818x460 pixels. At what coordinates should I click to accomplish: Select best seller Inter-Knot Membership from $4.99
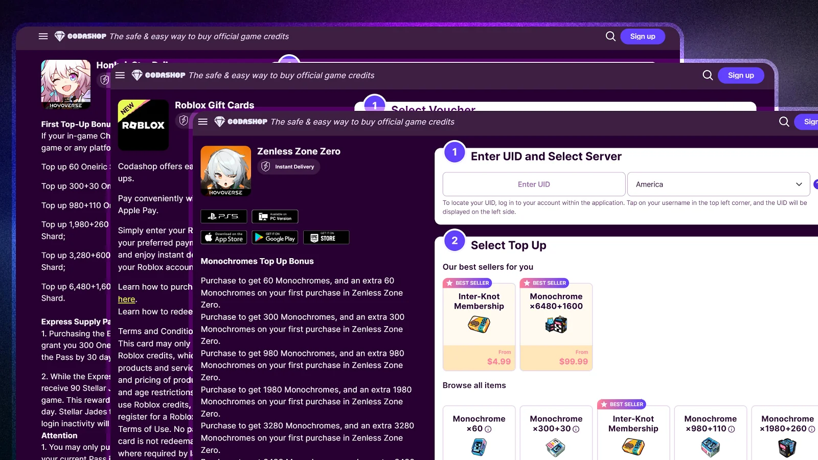[479, 327]
